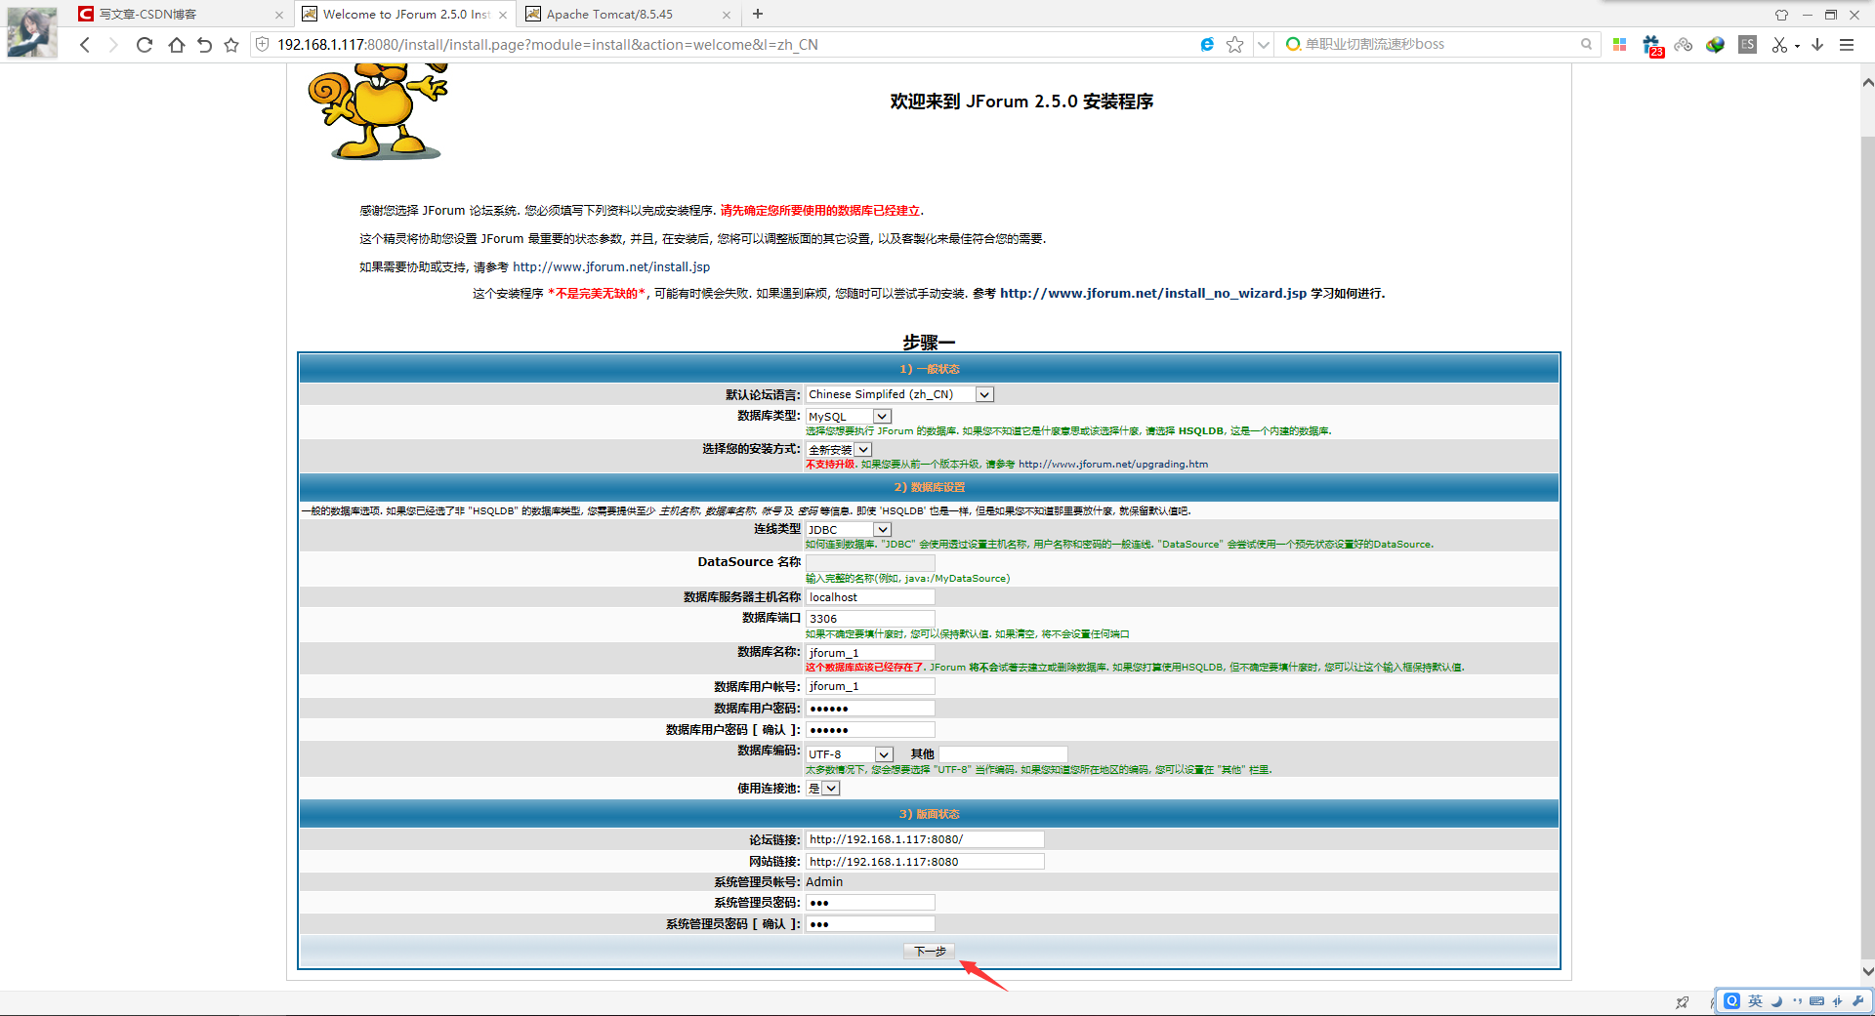Reload the JForum install page

[145, 45]
